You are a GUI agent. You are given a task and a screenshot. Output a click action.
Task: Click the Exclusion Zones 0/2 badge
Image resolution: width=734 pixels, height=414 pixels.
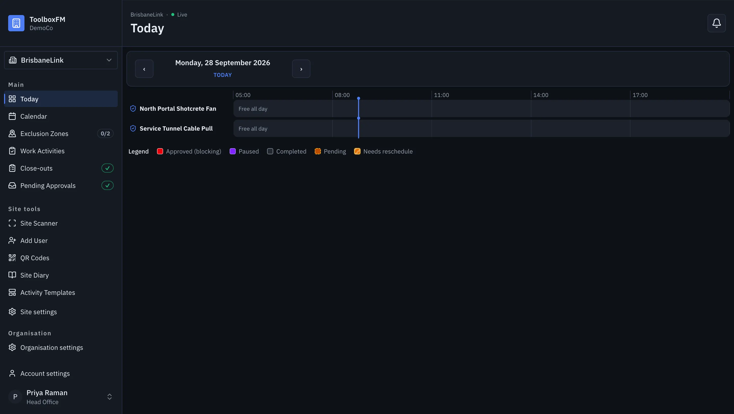tap(106, 133)
